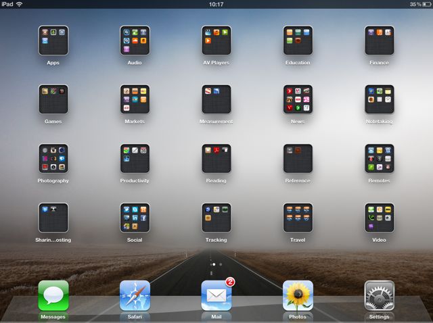
Task: Open the Video folder
Action: (379, 218)
